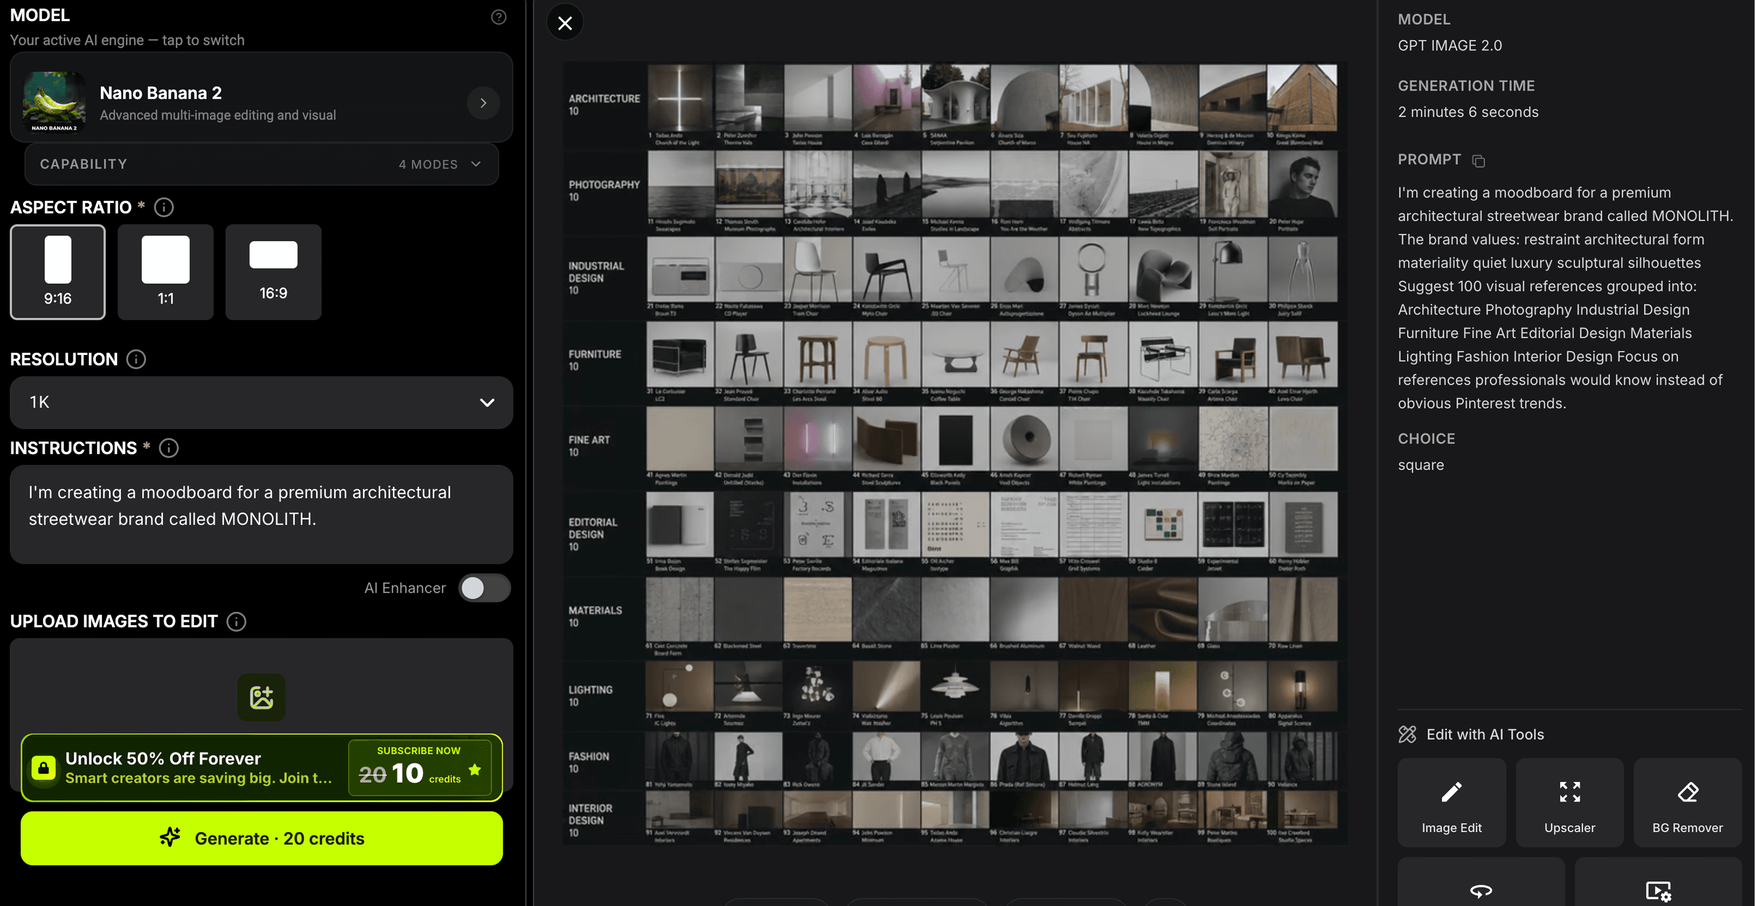Select the 1:1 aspect ratio
This screenshot has width=1755, height=906.
tap(166, 272)
